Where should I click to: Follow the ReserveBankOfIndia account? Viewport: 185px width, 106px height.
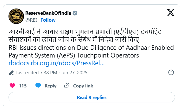click(48, 20)
